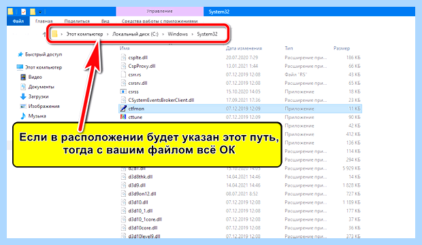This screenshot has width=422, height=245.
Task: Select the cttune file name
Action: pos(135,117)
